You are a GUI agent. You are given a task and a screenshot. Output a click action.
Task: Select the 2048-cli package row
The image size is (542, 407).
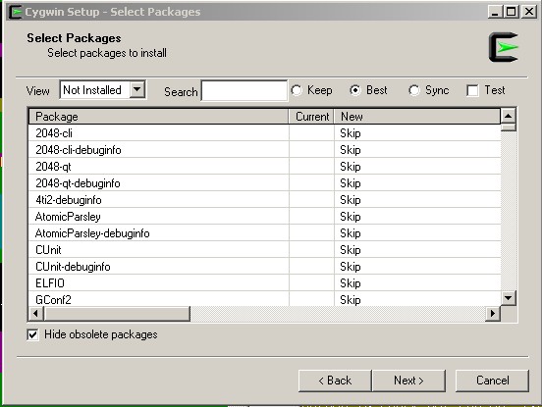coord(265,133)
